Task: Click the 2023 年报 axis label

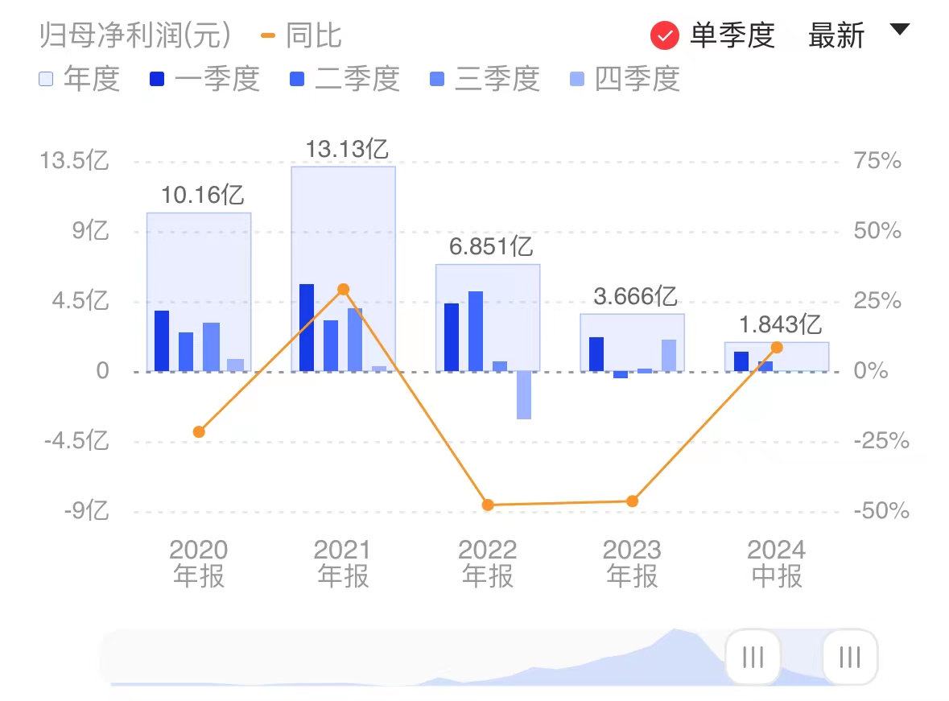Action: (x=632, y=563)
